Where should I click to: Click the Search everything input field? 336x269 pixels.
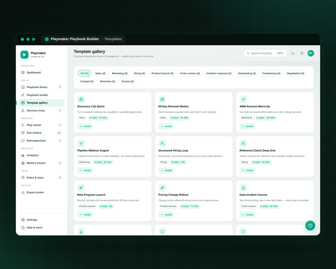point(265,53)
